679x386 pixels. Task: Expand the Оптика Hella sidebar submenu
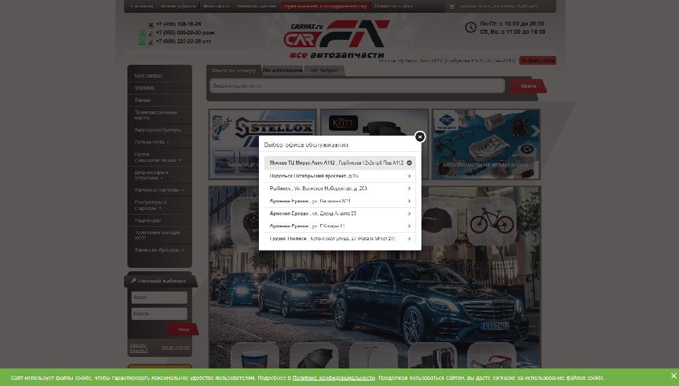click(x=168, y=142)
